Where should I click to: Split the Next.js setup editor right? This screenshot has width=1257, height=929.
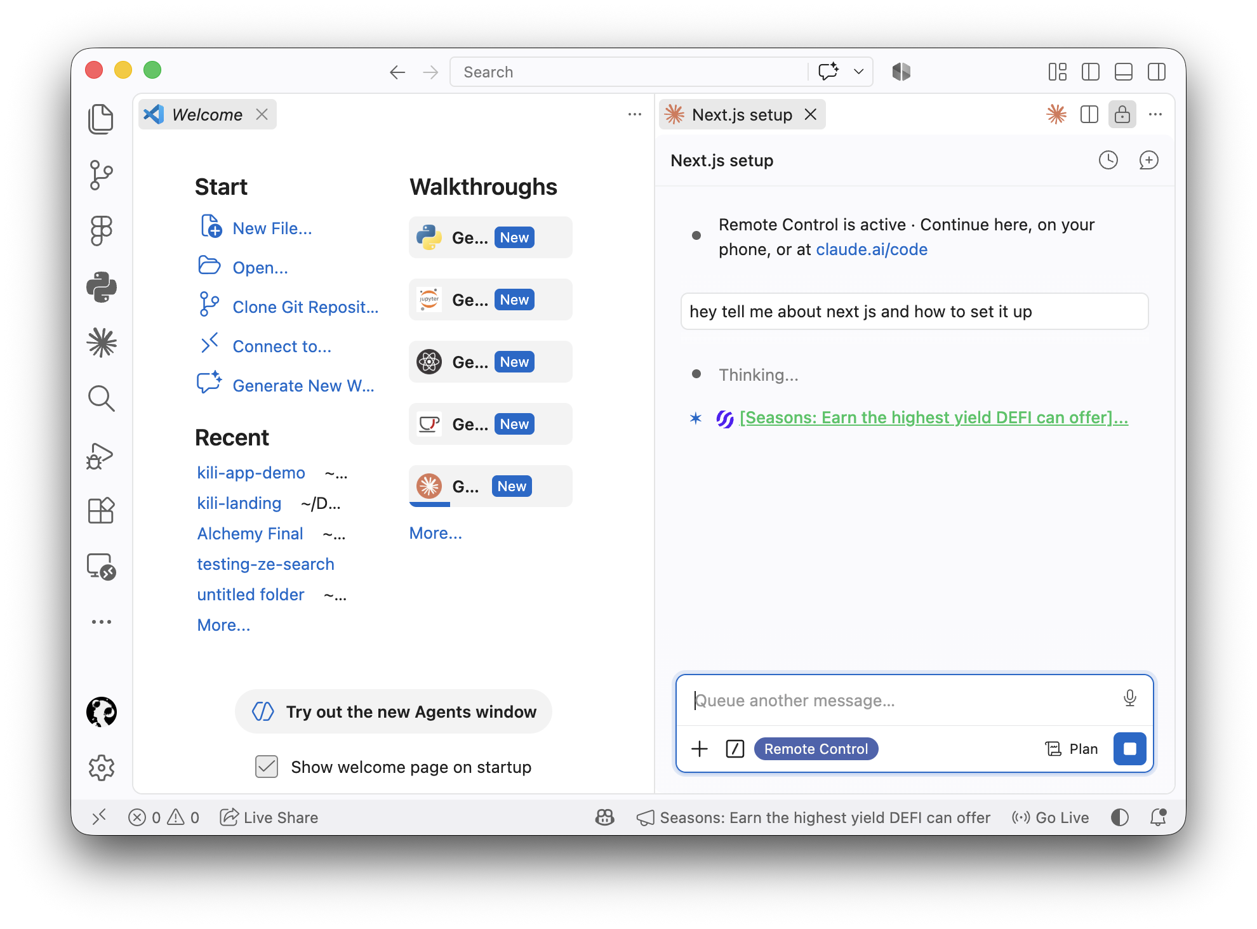coord(1089,114)
